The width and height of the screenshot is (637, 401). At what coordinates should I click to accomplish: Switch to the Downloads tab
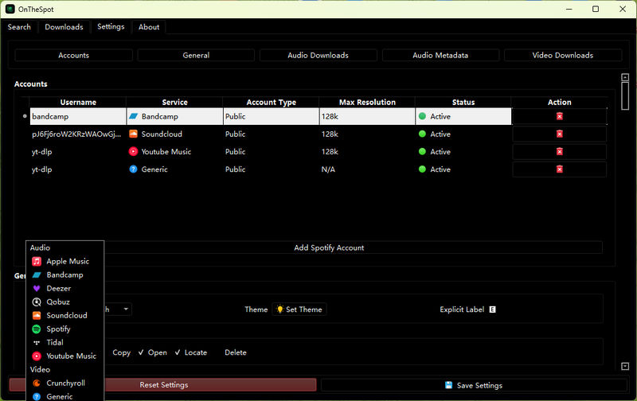point(64,27)
